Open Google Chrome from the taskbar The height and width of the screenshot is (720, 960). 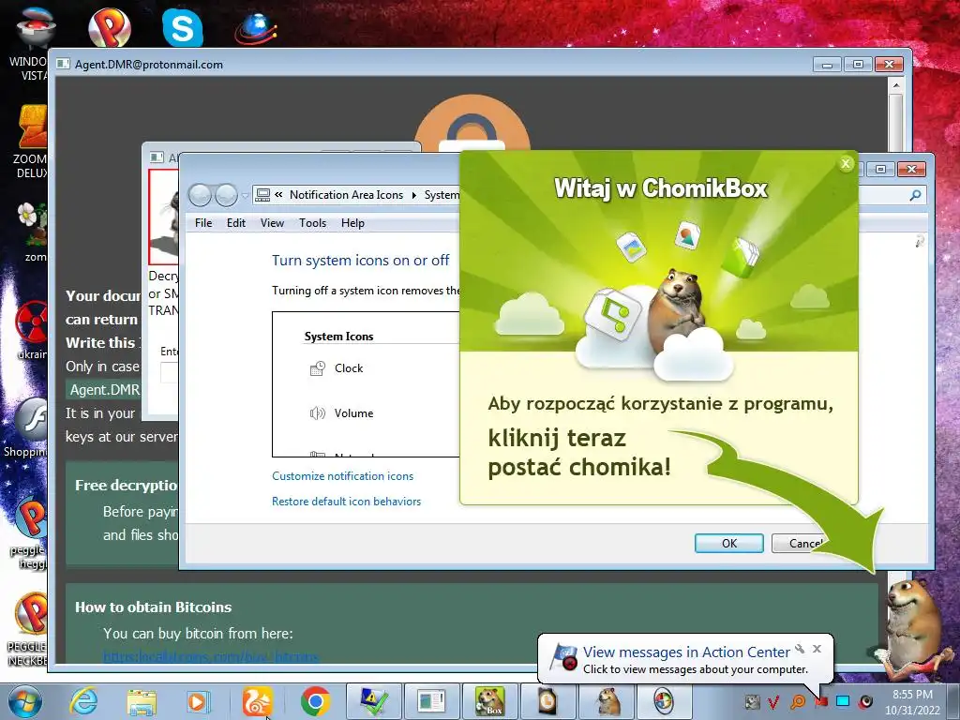[x=315, y=701]
